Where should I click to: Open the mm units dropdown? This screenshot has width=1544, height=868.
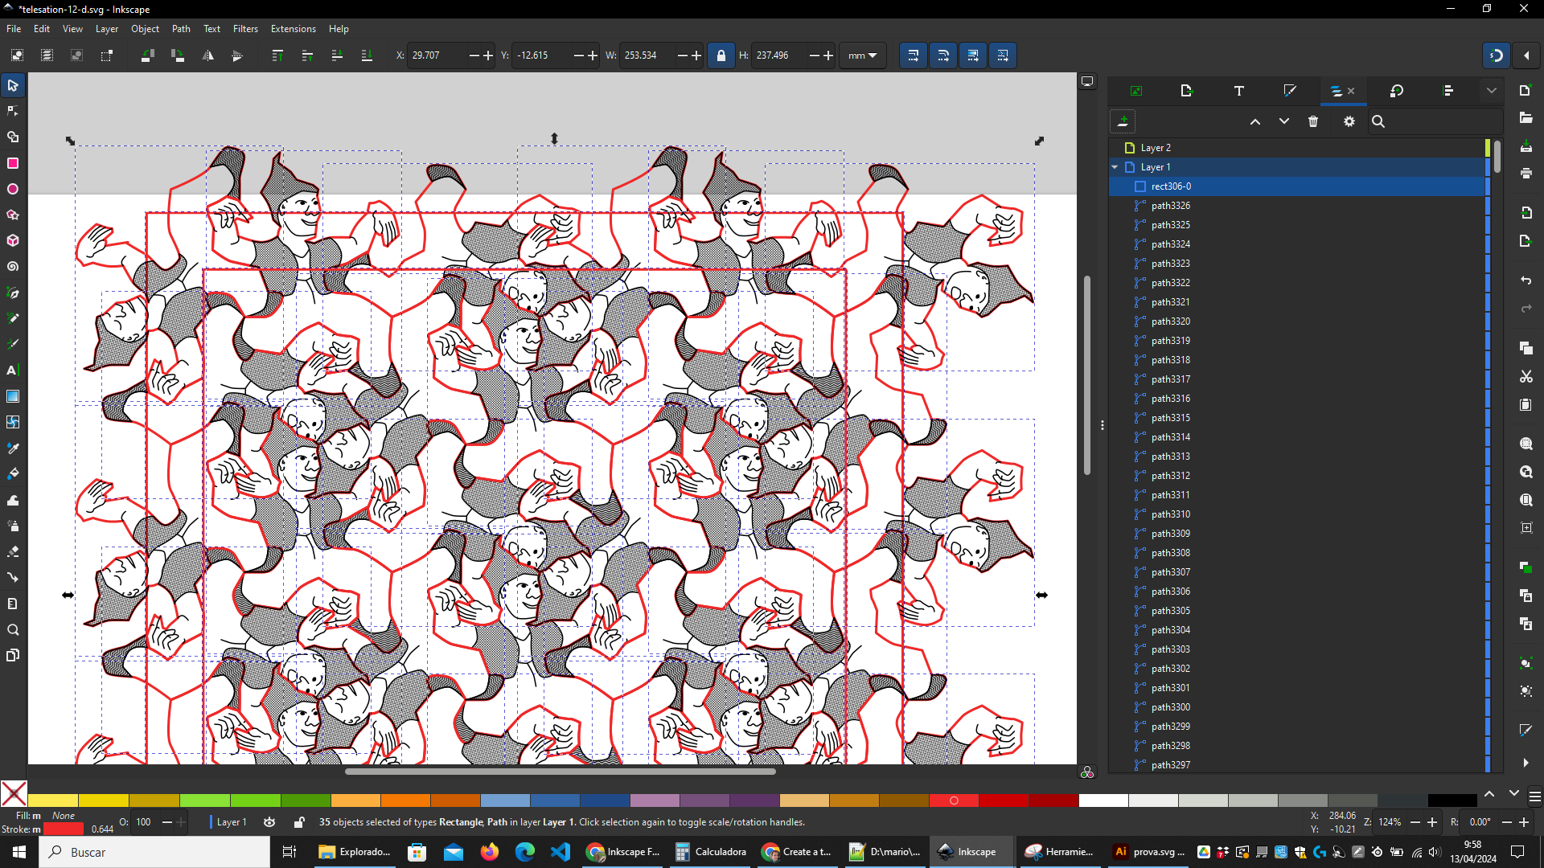pyautogui.click(x=862, y=55)
